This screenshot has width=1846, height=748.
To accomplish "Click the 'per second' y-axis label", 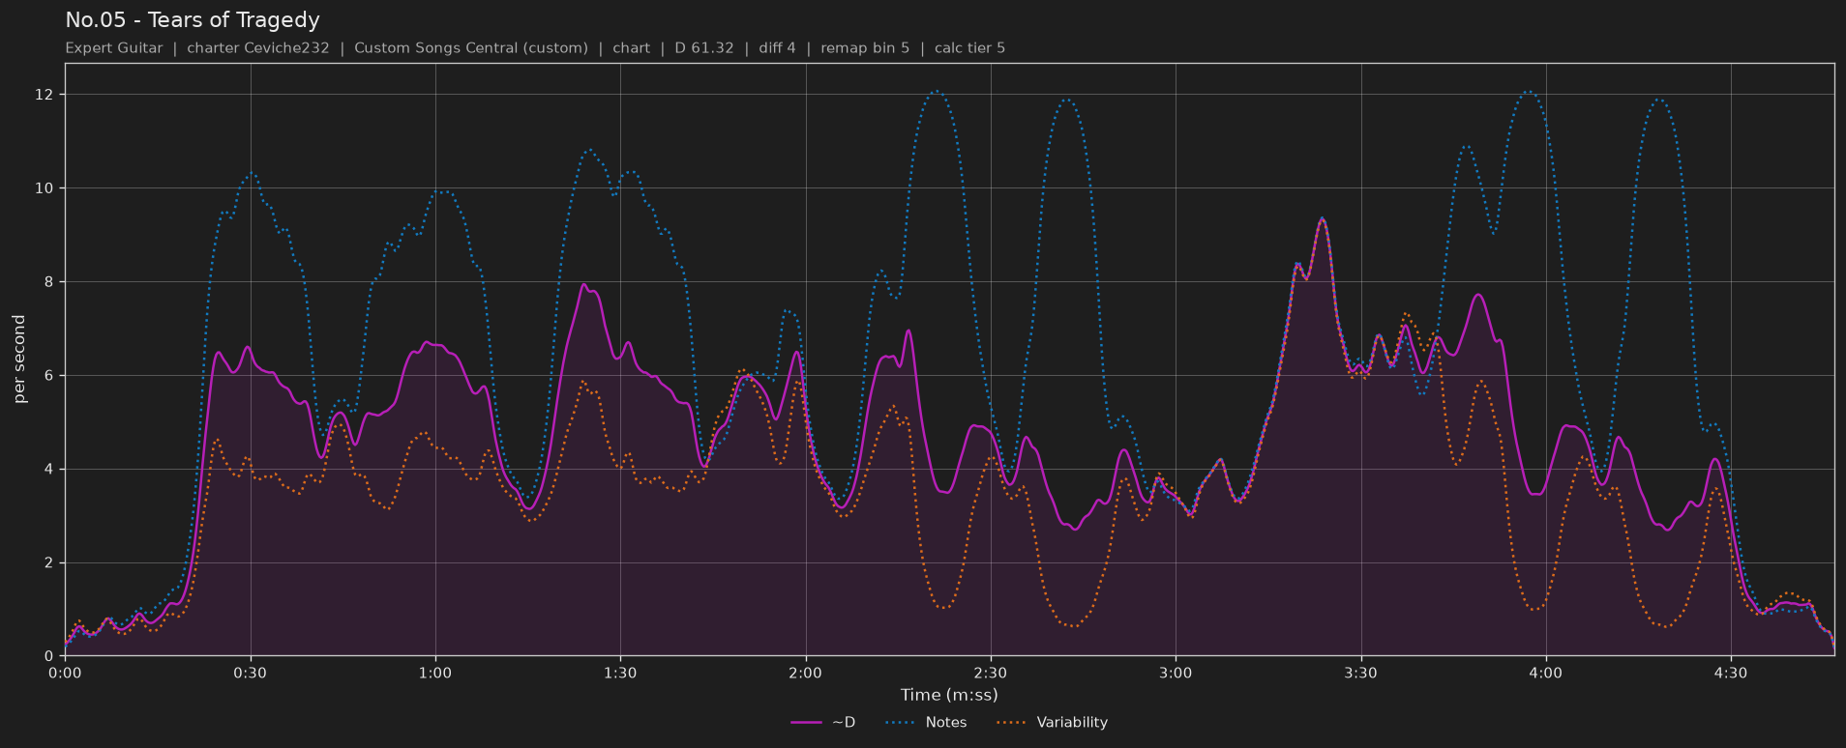I will tap(19, 360).
